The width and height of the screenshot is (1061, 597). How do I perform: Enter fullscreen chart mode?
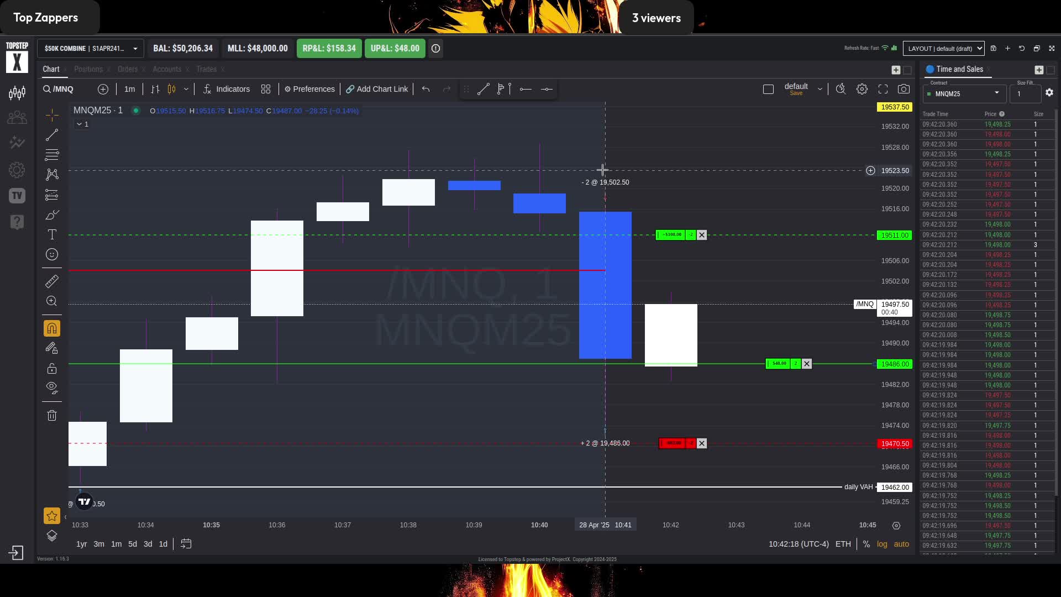click(883, 89)
